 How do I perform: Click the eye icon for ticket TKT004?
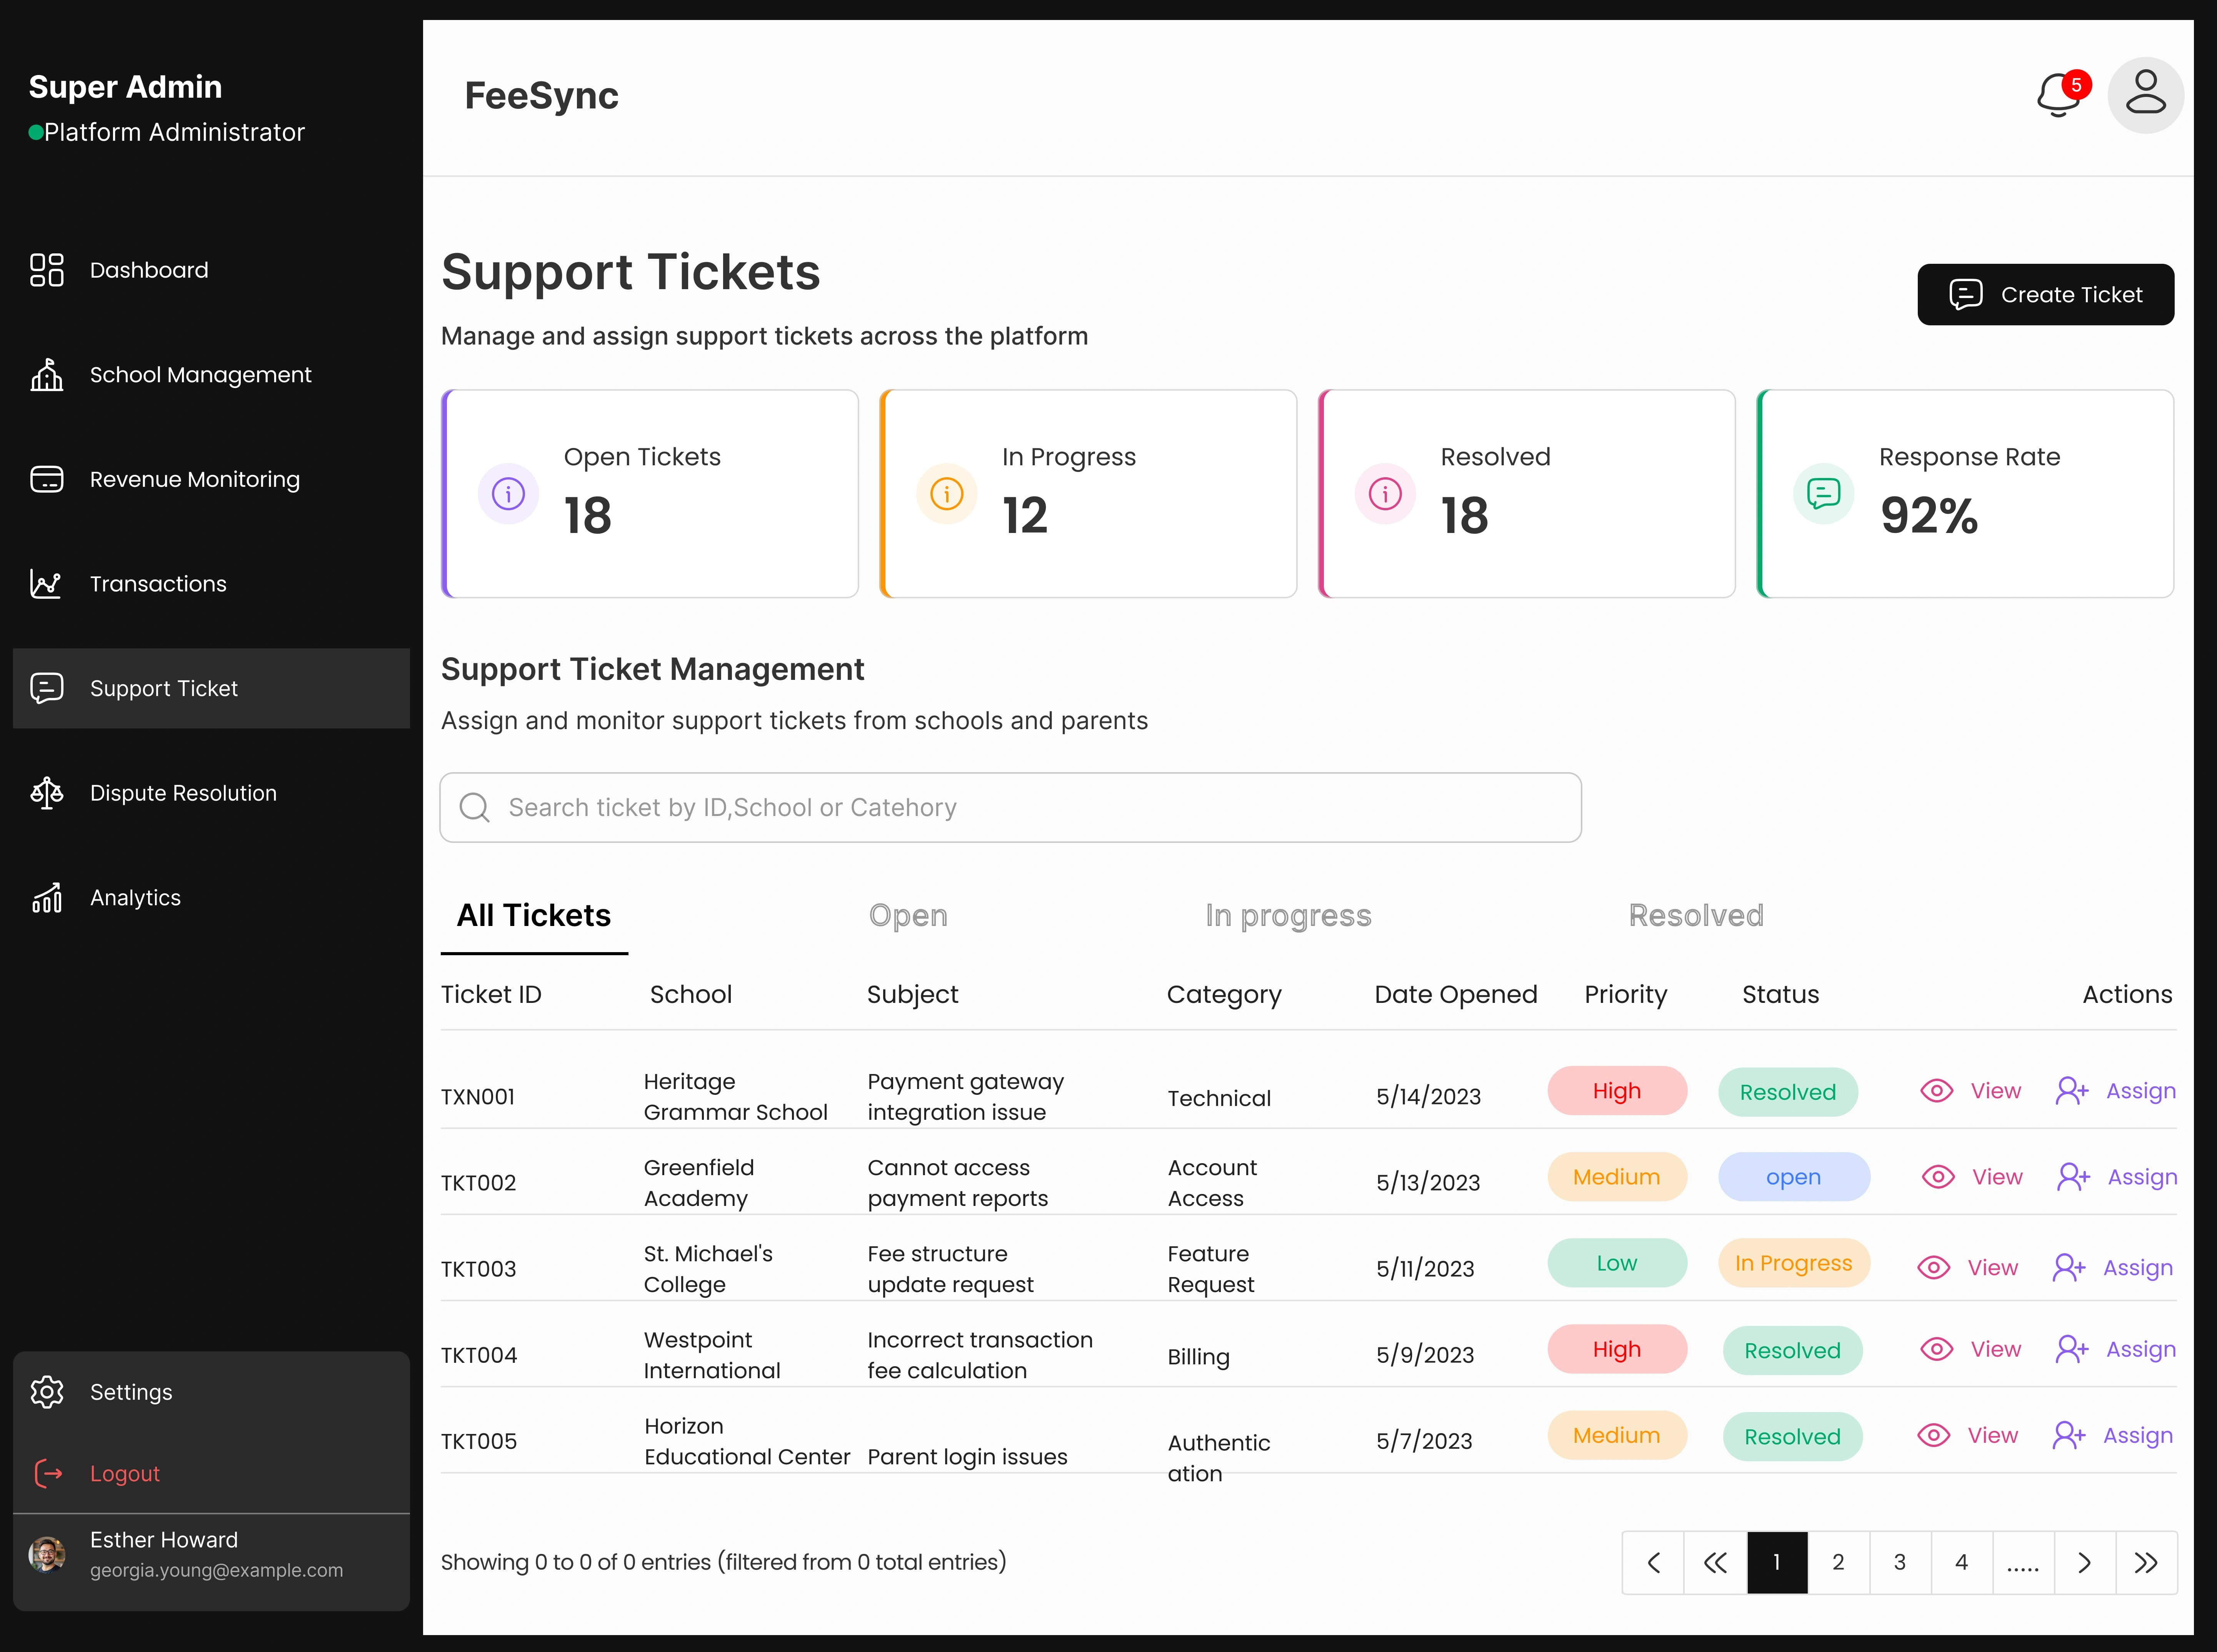click(x=1937, y=1349)
